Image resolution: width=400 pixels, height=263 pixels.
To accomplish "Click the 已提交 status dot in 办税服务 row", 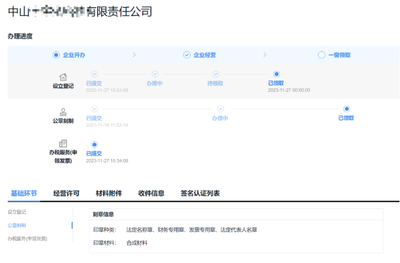I will (94, 145).
